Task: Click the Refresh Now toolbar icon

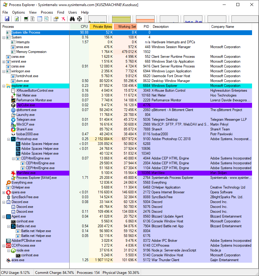Action: click(x=17, y=19)
